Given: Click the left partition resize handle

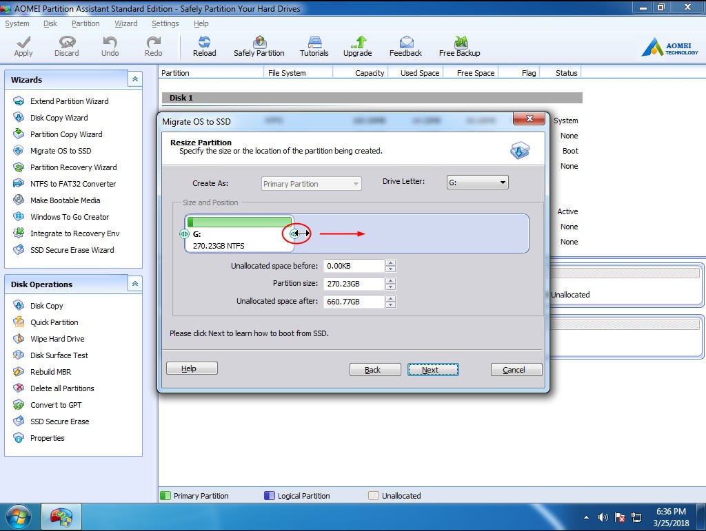Looking at the screenshot, I should point(184,233).
